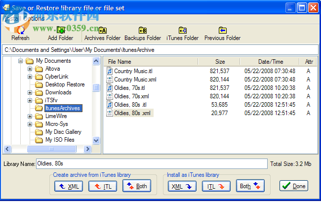
Task: Select the Desktop Restore tree item
Action: coord(65,84)
